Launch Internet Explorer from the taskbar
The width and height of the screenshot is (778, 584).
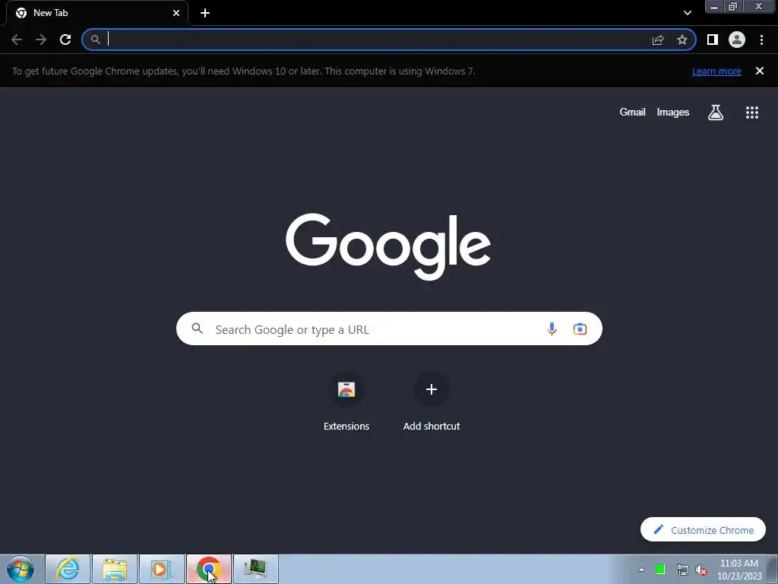(68, 569)
